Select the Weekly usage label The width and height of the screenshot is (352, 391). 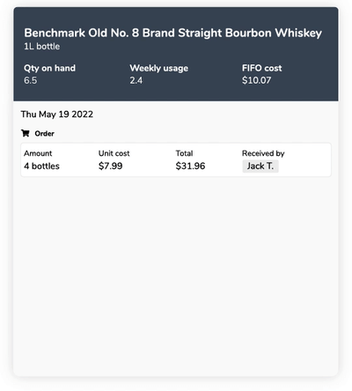[x=159, y=68]
